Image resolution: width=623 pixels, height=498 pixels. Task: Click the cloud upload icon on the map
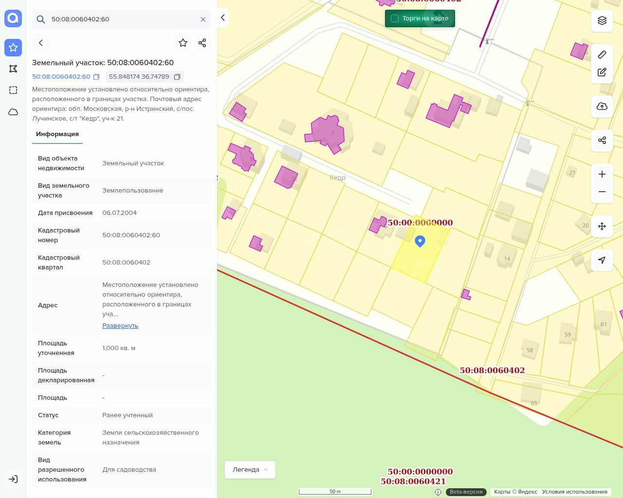click(602, 107)
